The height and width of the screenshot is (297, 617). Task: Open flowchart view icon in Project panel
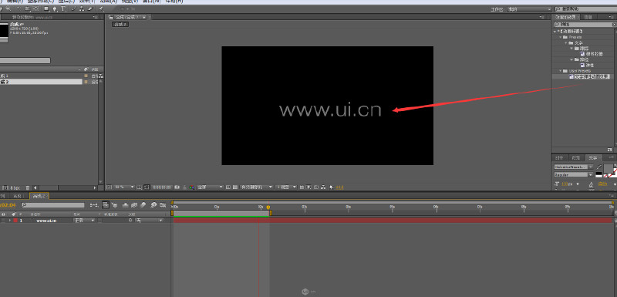(x=101, y=76)
